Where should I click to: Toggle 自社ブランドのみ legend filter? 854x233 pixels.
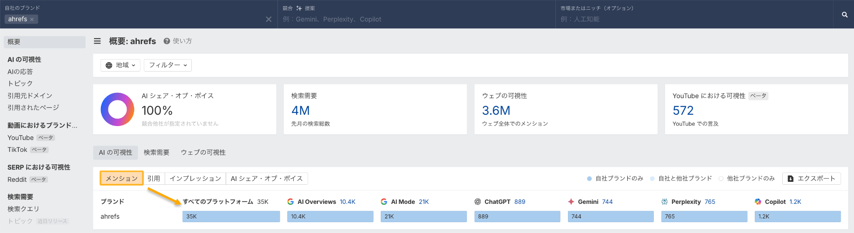(x=615, y=178)
